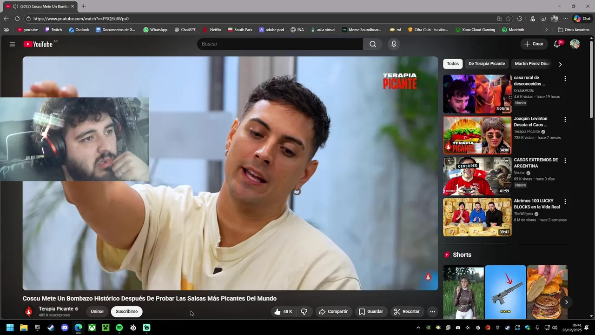Dislike the video with thumbs down

[x=304, y=312]
